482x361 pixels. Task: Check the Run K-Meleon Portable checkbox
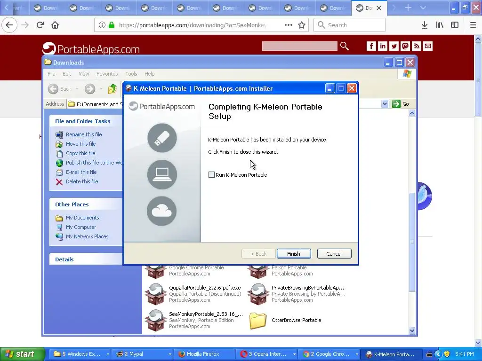pos(211,175)
